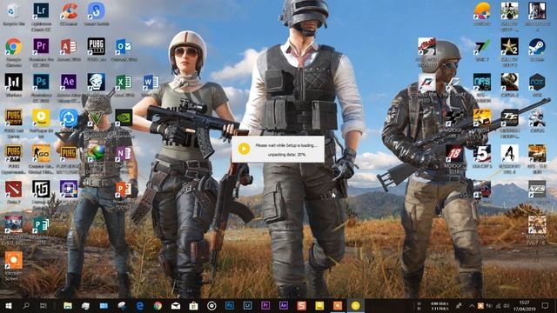This screenshot has width=557, height=313.
Task: Switch to PotPlayer setup on the taskbar
Action: [x=355, y=305]
